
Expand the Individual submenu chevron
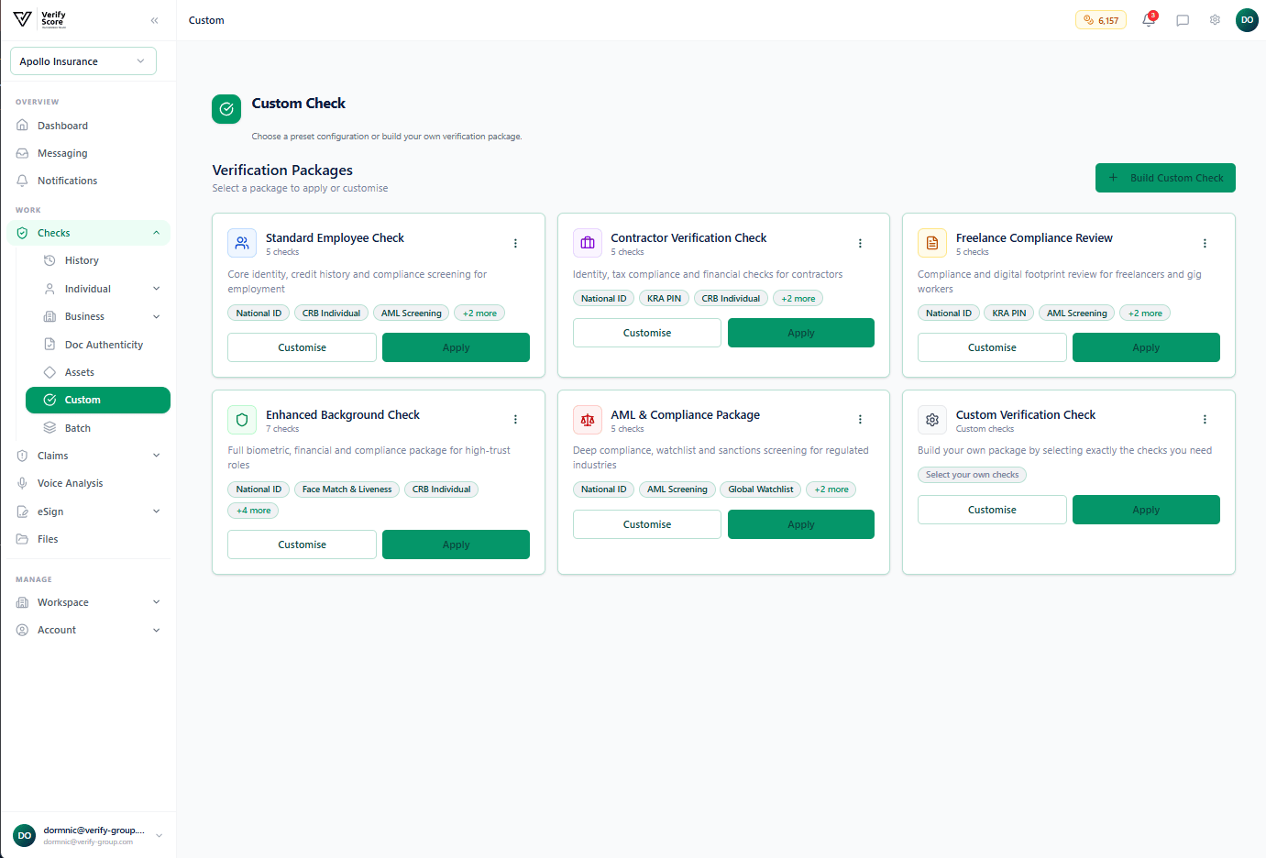click(156, 289)
